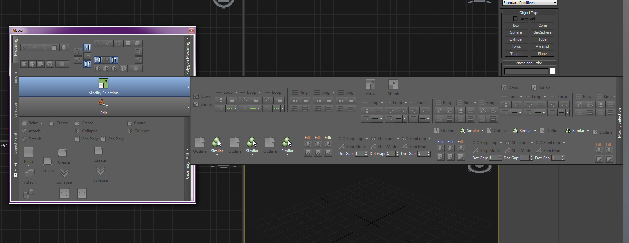
Task: Click the vertical Geometry (All) label
Action: [x=187, y=166]
